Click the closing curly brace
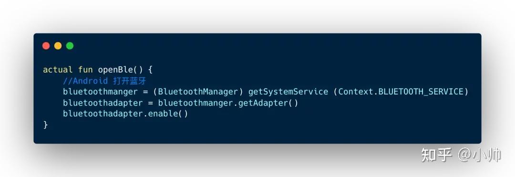The image size is (515, 177). click(46, 125)
